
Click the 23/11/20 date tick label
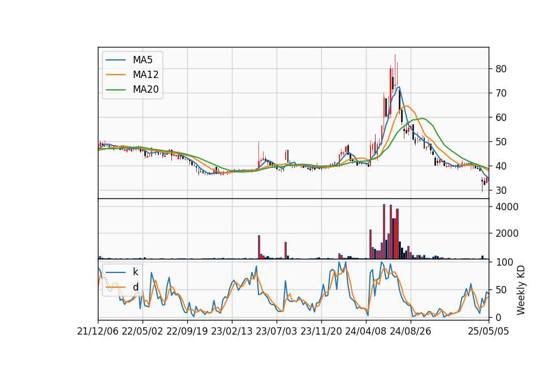pyautogui.click(x=321, y=331)
